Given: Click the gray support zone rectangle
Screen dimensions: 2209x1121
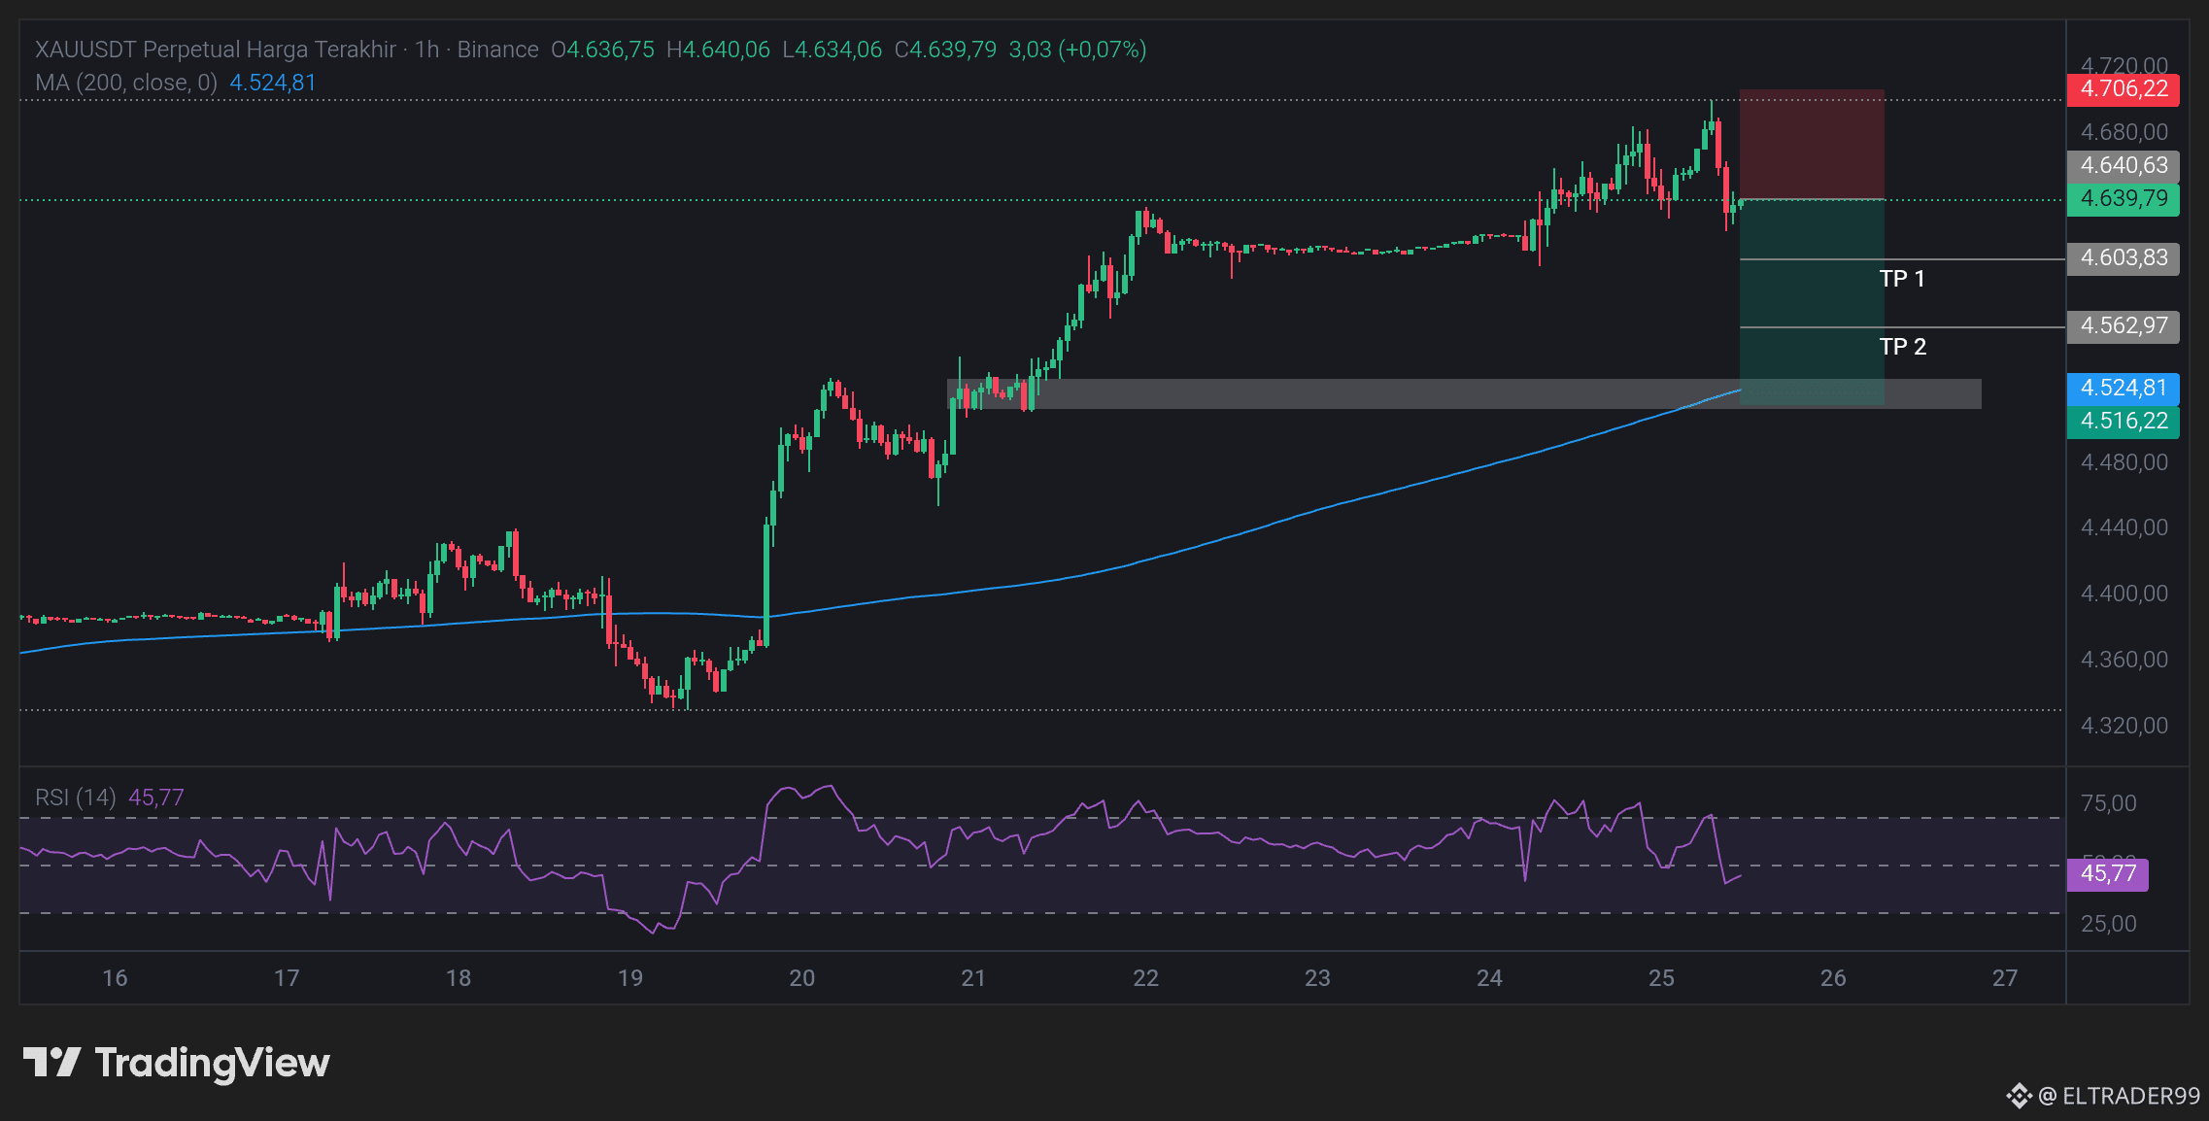Looking at the screenshot, I should click(x=1464, y=393).
